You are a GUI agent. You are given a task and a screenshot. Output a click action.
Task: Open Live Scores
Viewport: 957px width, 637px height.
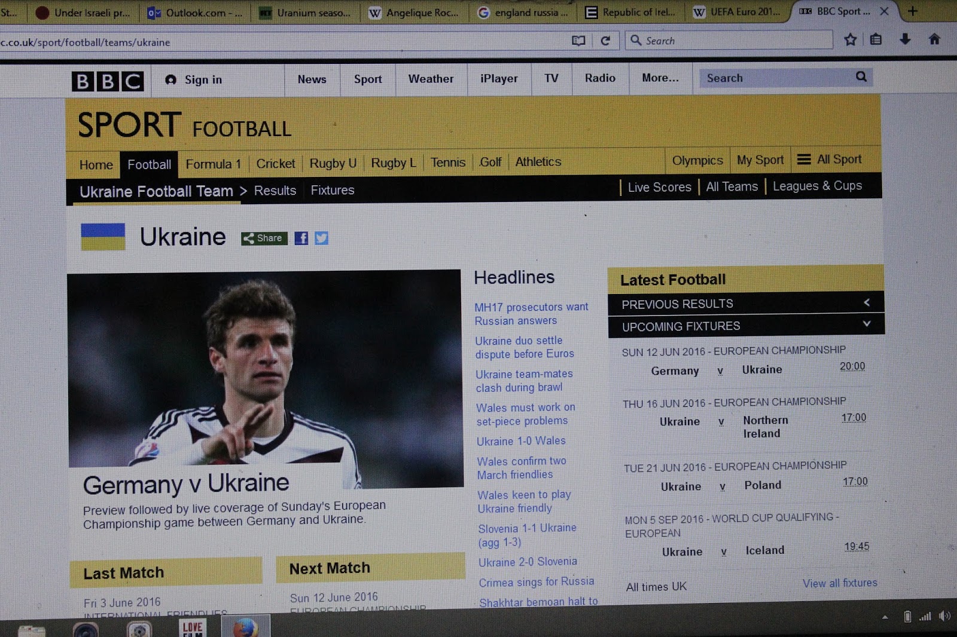tap(660, 187)
